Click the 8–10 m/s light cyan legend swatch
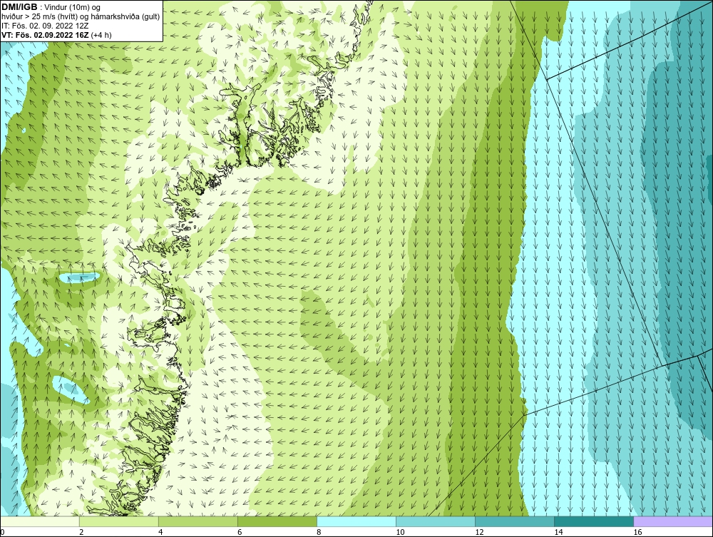The image size is (713, 537). [x=356, y=521]
